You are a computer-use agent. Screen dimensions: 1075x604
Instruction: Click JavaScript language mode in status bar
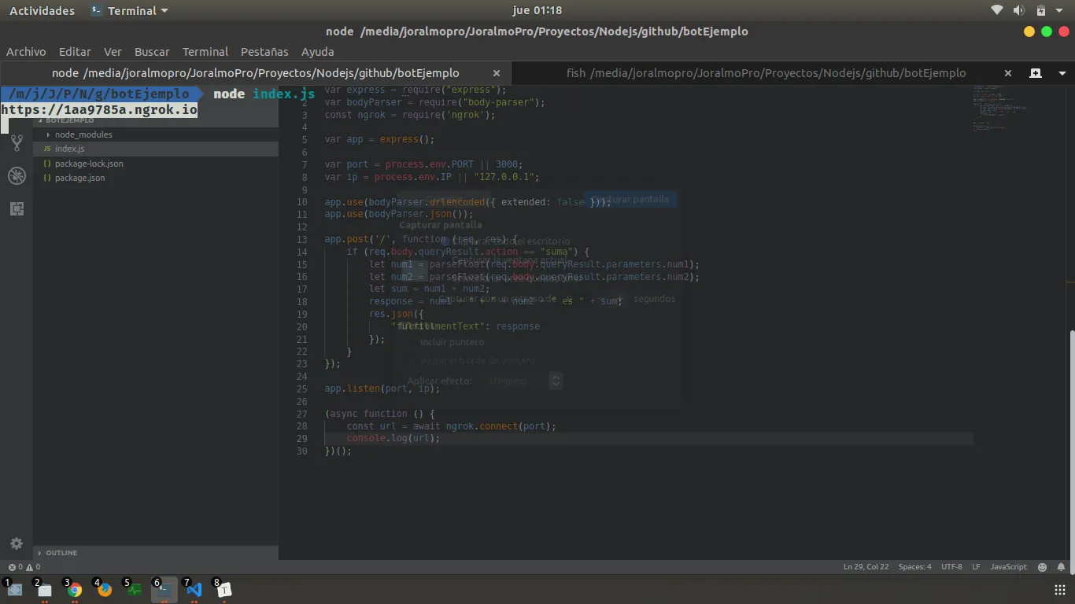coord(1008,566)
